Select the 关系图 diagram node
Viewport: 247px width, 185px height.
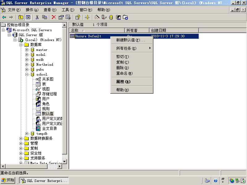tap(48, 79)
